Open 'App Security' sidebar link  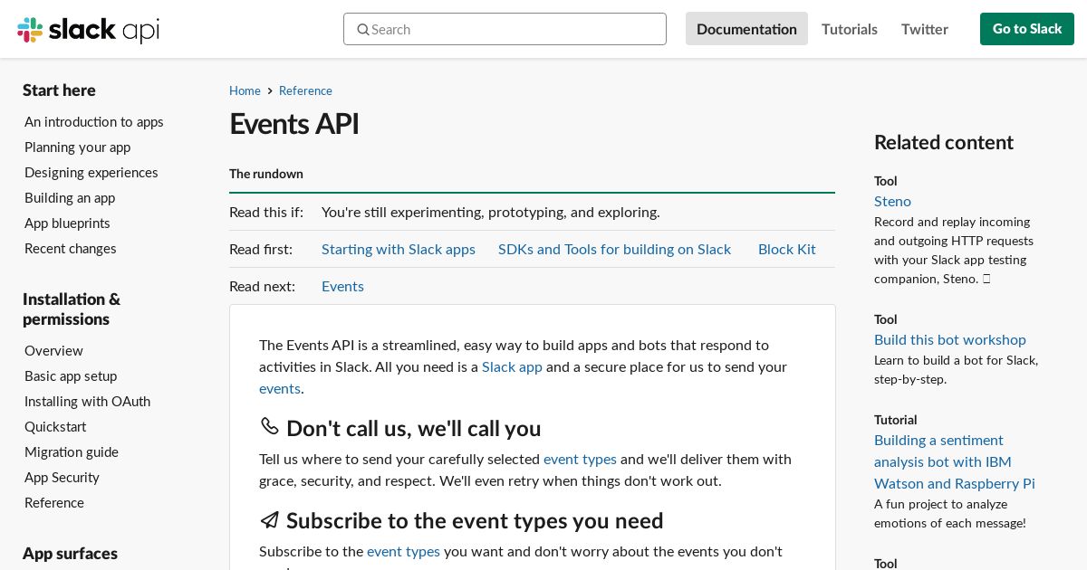pyautogui.click(x=63, y=477)
